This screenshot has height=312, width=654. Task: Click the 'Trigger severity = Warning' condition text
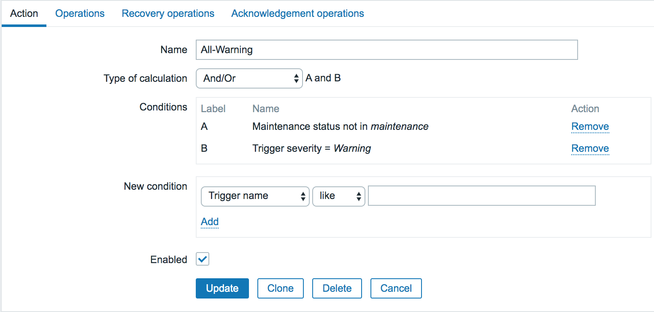[x=311, y=148]
